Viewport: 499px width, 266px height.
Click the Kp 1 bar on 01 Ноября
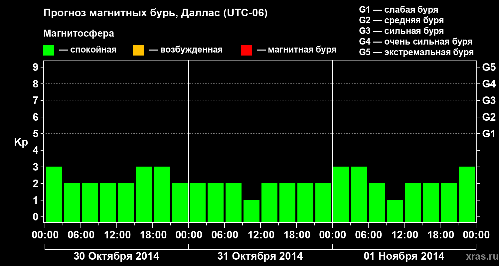[395, 211]
